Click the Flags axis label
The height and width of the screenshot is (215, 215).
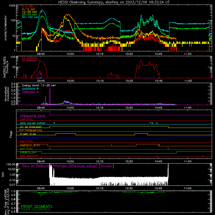tap(11, 134)
